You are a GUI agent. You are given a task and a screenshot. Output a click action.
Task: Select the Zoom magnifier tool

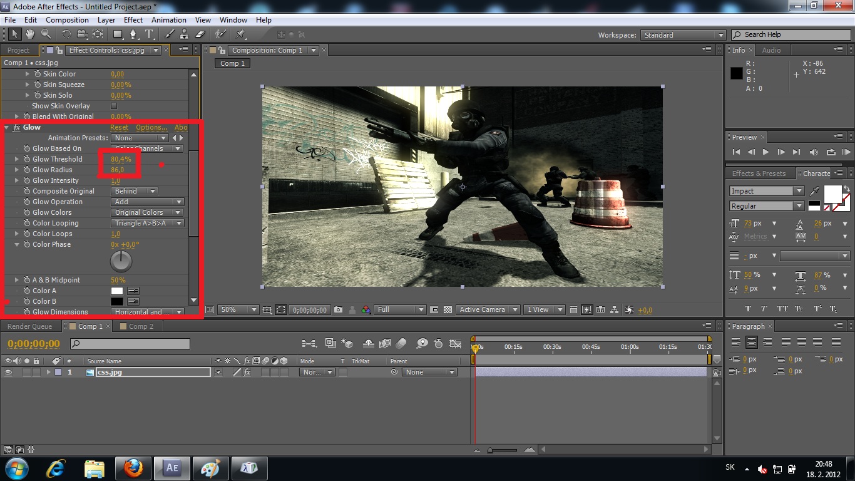(46, 34)
